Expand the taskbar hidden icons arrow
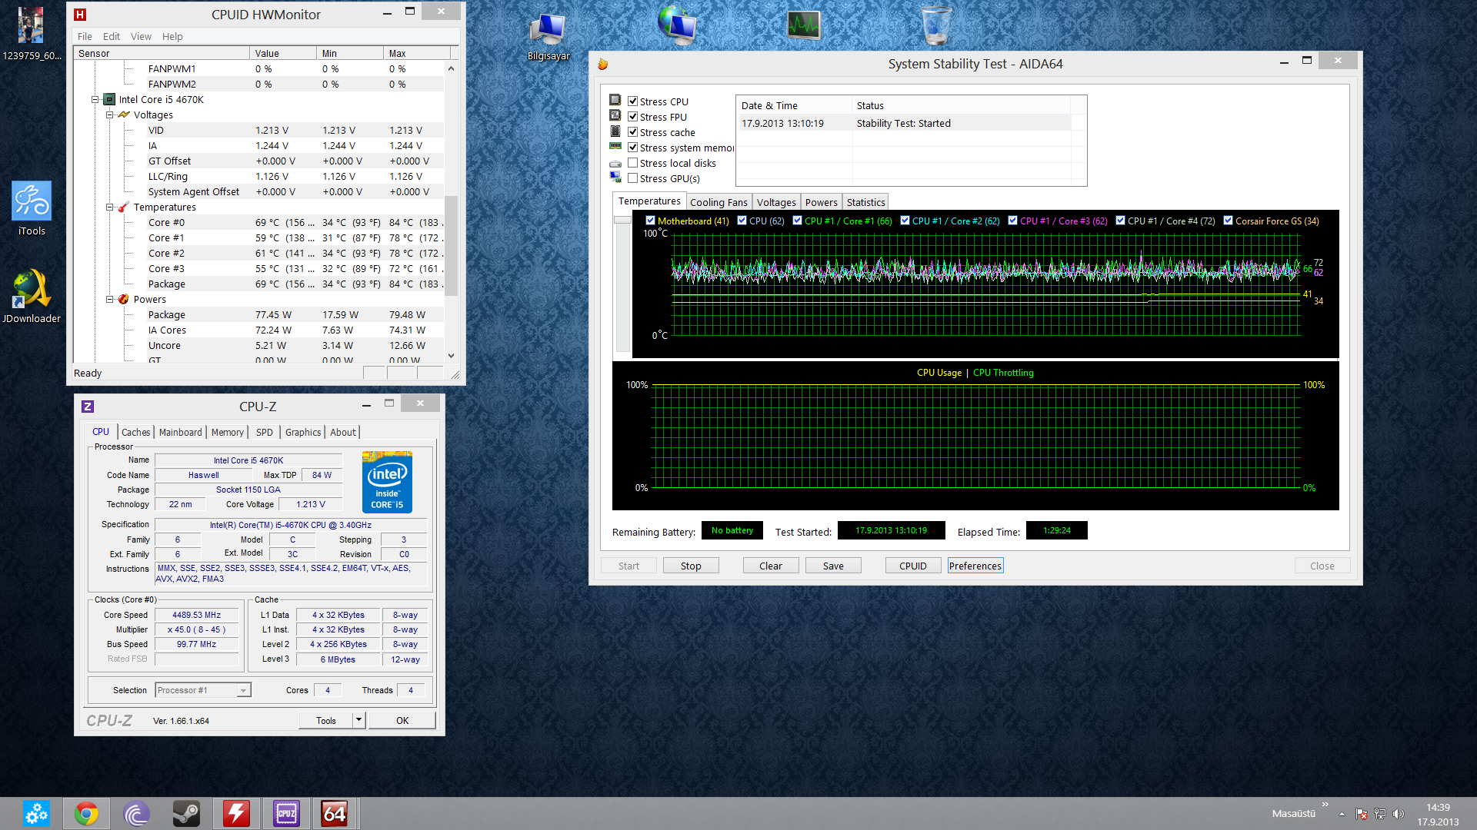Screen dimensions: 1477x830 pyautogui.click(x=1342, y=814)
